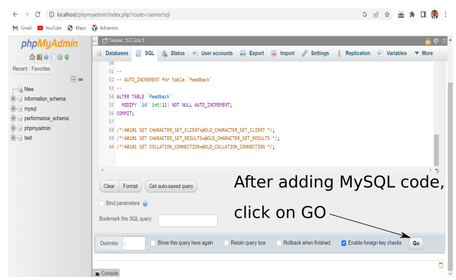Image resolution: width=456 pixels, height=280 pixels.
Task: Enable Rollback when finished checkbox
Action: 279,243
